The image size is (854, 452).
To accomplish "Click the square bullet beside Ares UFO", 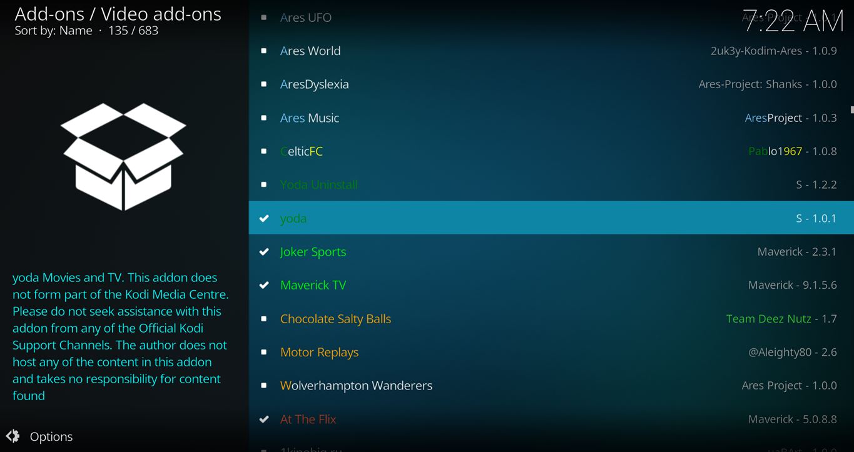I will point(264,18).
